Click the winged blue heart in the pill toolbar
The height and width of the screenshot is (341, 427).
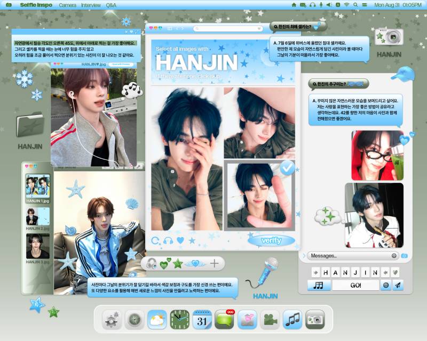[195, 264]
